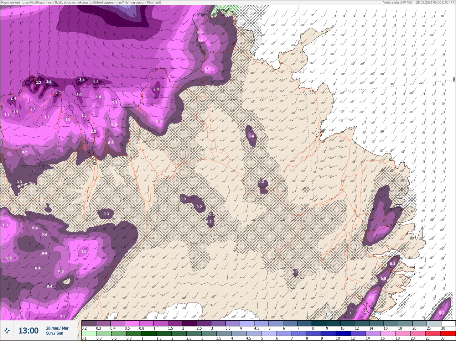456x341 pixels.
Task: Click the date text '28.mar./ Mar'
Action: (x=57, y=328)
